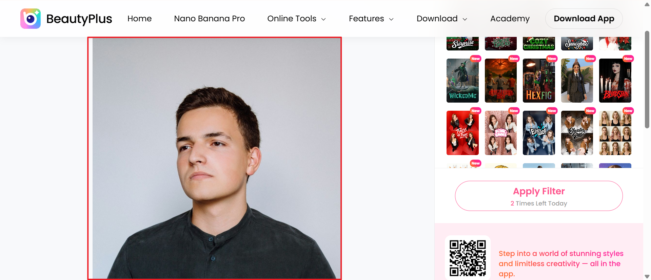This screenshot has height=280, width=651.
Task: Open the Features dropdown menu
Action: 371,19
